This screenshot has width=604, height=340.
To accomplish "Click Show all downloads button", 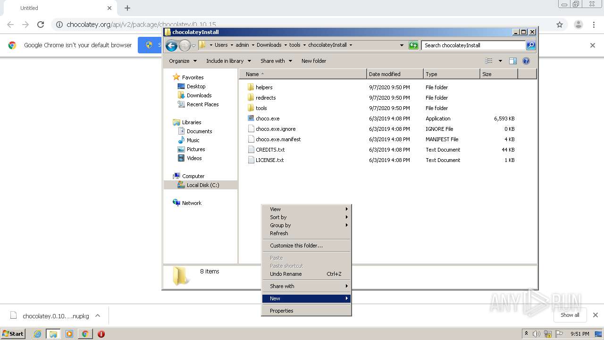I will [570, 315].
